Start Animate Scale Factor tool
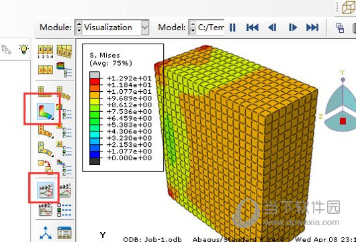Viewport: 356px width, 242px height. (46, 190)
